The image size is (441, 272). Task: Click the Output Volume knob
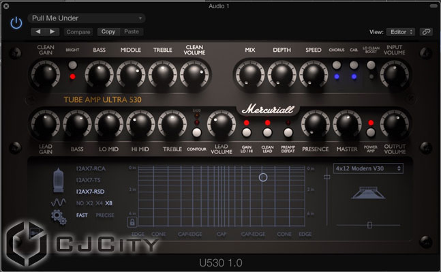[x=395, y=124]
